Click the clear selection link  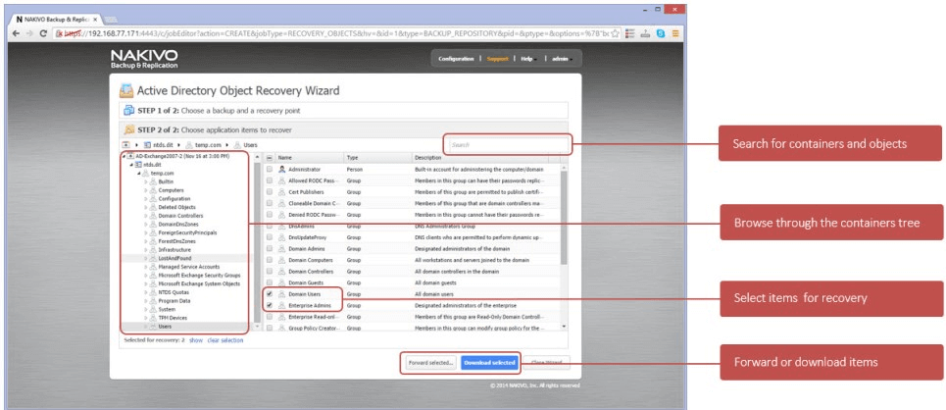click(224, 340)
